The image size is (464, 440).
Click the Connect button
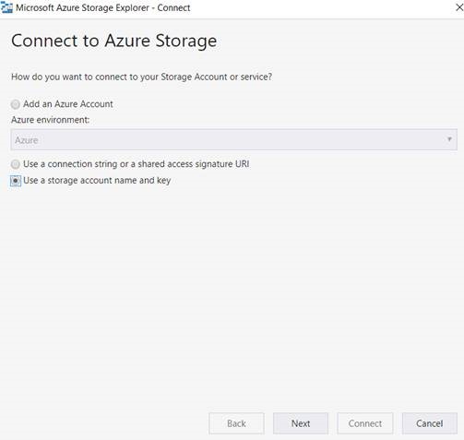pos(365,423)
